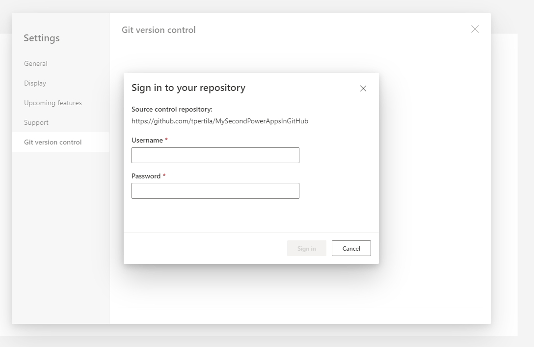534x347 pixels.
Task: Close the Sign in to your repository dialog
Action: [x=363, y=88]
